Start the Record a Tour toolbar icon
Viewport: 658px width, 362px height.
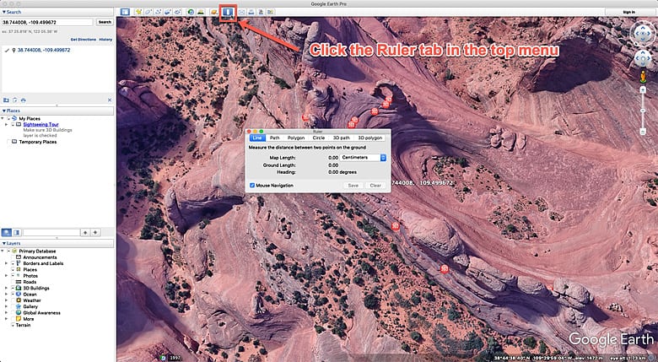(x=177, y=12)
